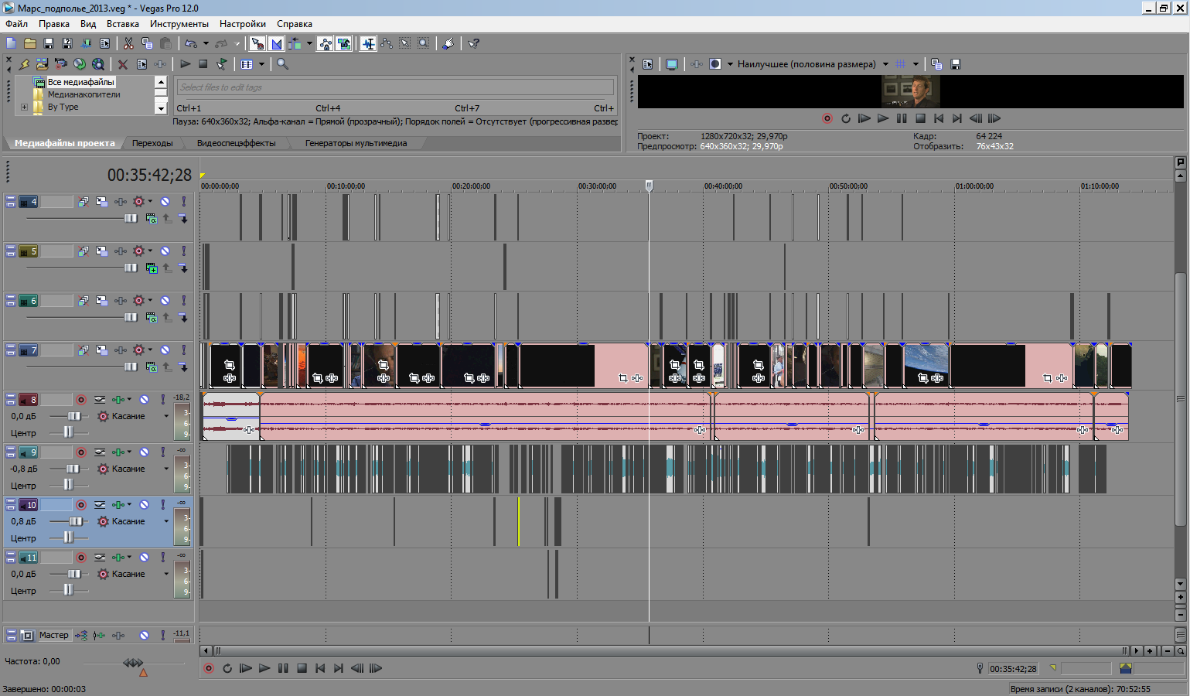
Task: Select the Envelope Edit tool
Action: (387, 43)
